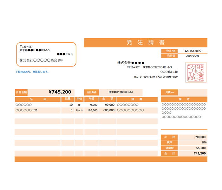The width and height of the screenshot is (222, 190).
Task: Select the 発行日 label cell
Action: (x=169, y=56)
